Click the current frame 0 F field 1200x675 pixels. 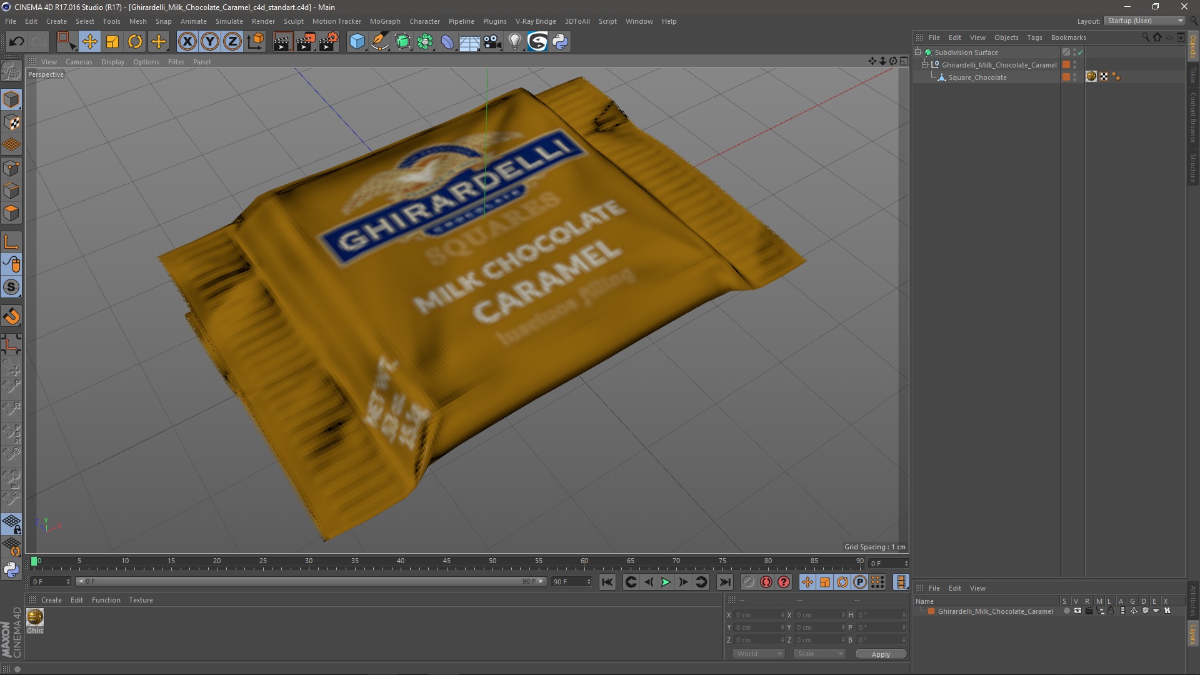coord(50,581)
